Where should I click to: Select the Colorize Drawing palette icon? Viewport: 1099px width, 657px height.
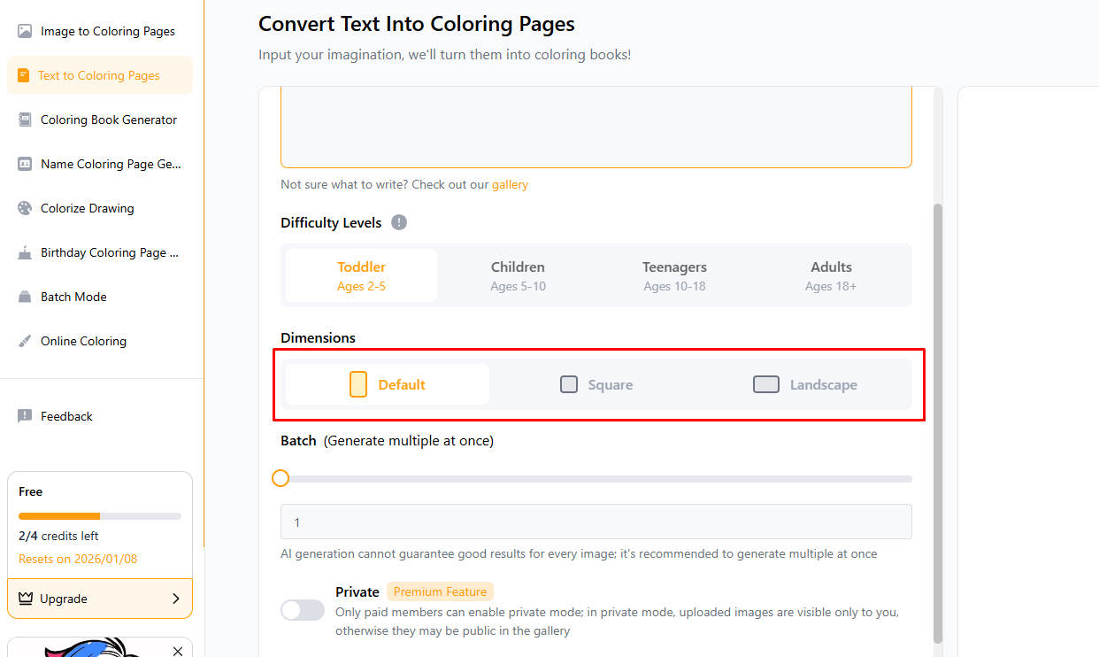tap(25, 208)
